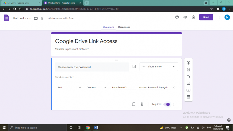
Task: Click the Windows taskbar search box
Action: coord(37,128)
